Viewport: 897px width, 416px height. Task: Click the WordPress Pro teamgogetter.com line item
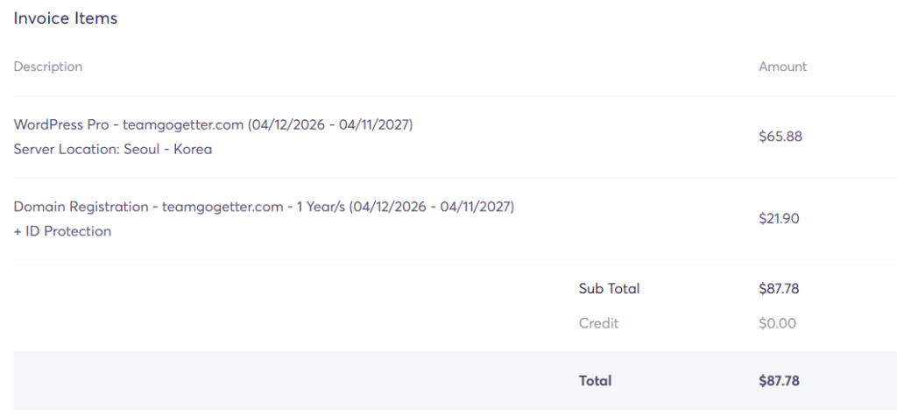click(x=213, y=124)
